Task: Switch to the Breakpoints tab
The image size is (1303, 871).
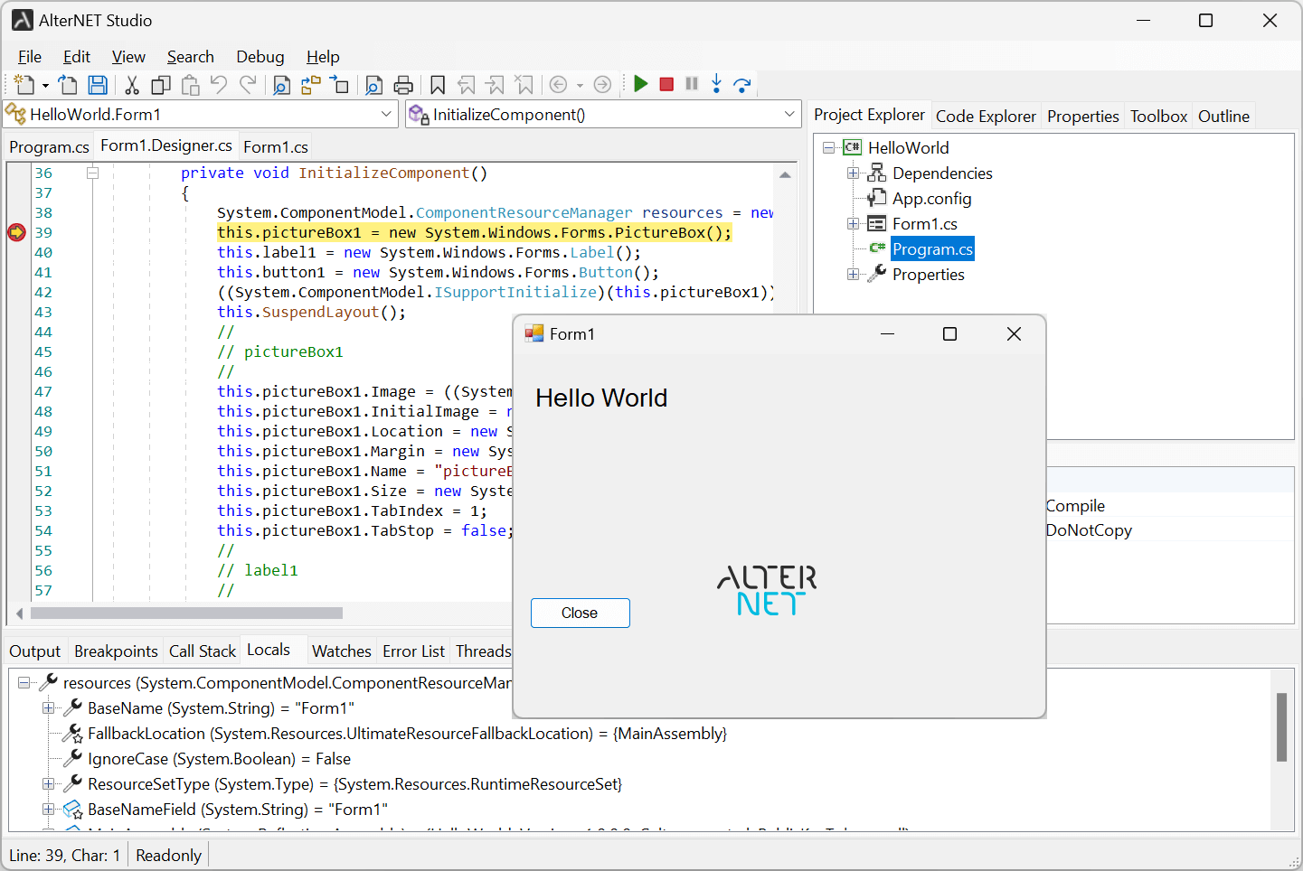Action: click(x=116, y=651)
